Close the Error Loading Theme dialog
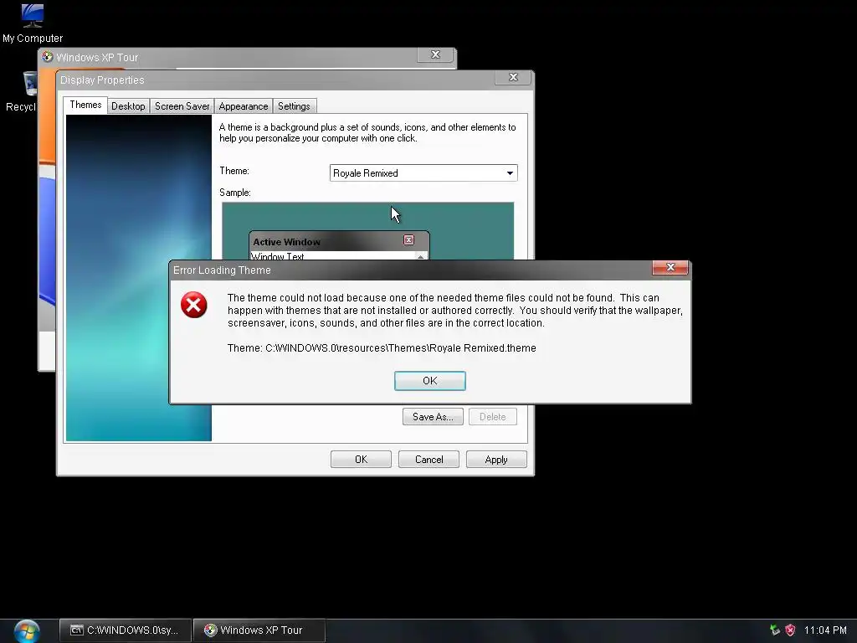The image size is (857, 643). point(670,267)
